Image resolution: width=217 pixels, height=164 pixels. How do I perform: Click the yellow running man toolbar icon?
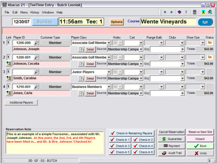click(204, 12)
